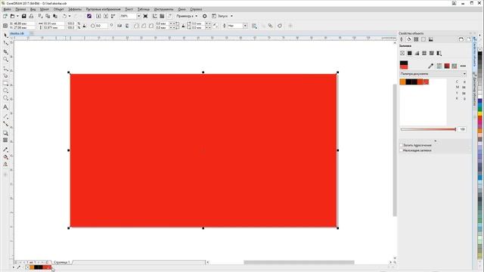Choose the Bitmap pattern fill type

(x=432, y=54)
